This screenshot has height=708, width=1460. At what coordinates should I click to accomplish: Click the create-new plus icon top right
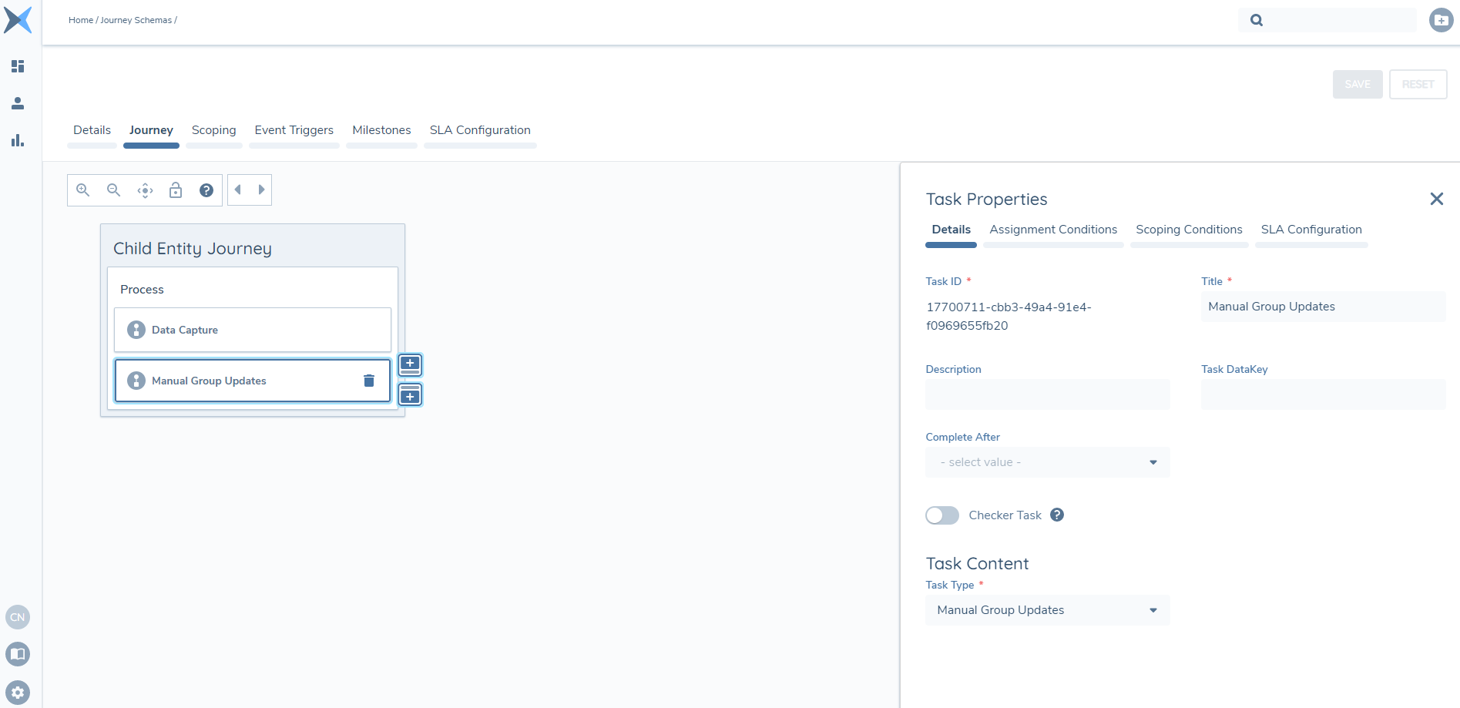pyautogui.click(x=1440, y=19)
